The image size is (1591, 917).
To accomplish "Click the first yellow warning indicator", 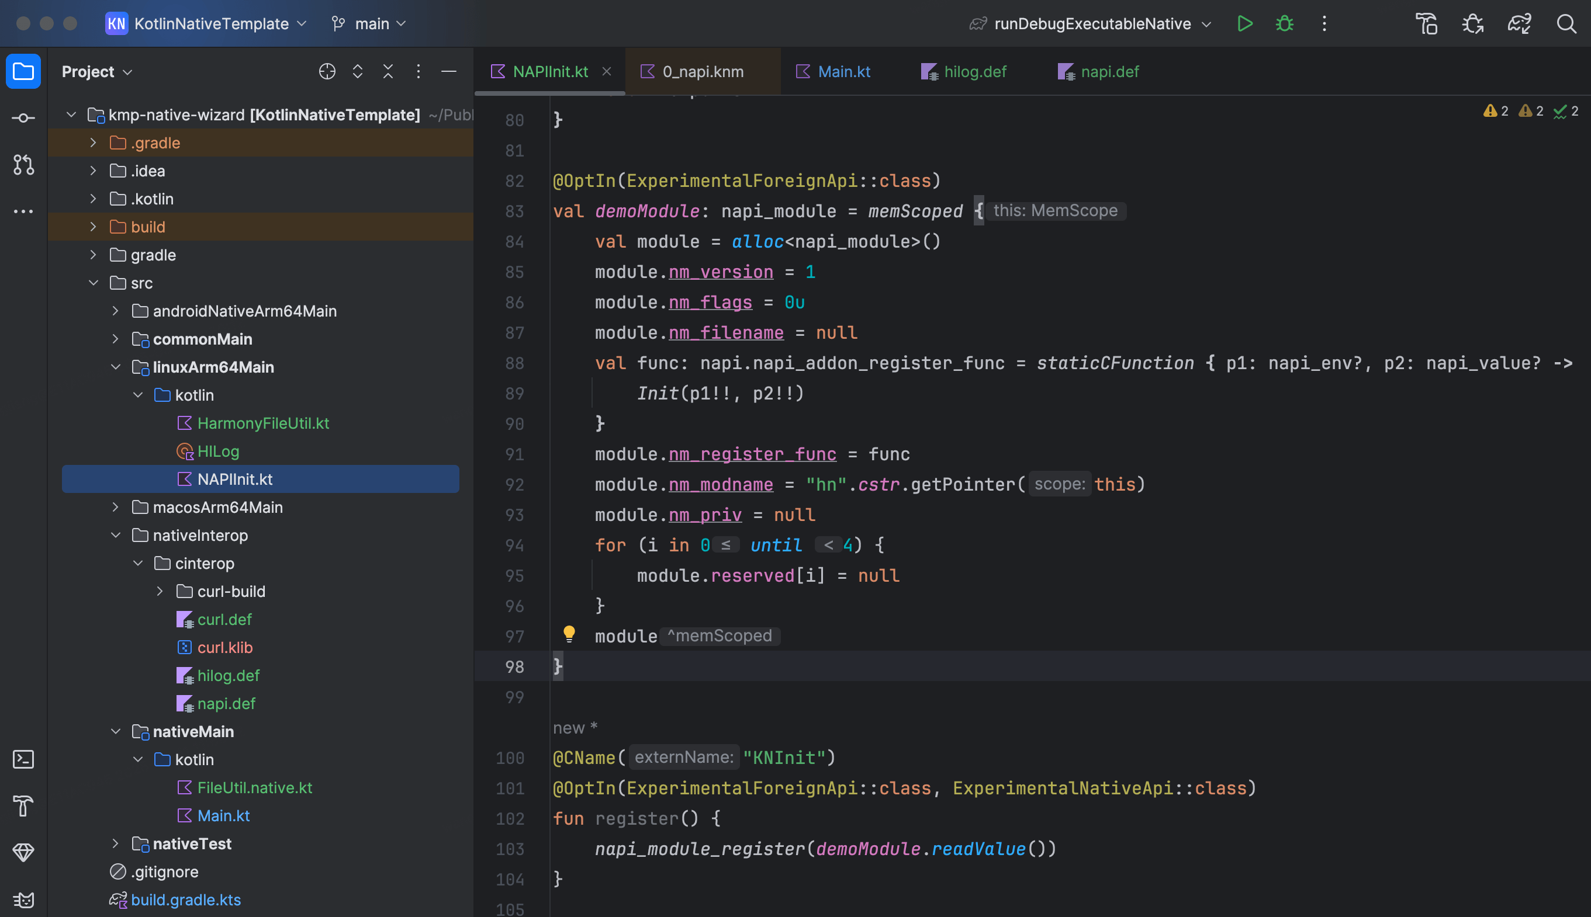I will tap(1496, 111).
